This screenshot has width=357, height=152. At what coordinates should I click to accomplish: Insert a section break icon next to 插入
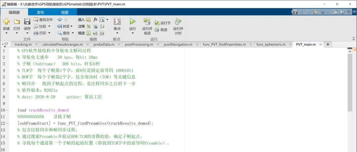[x=88, y=19]
